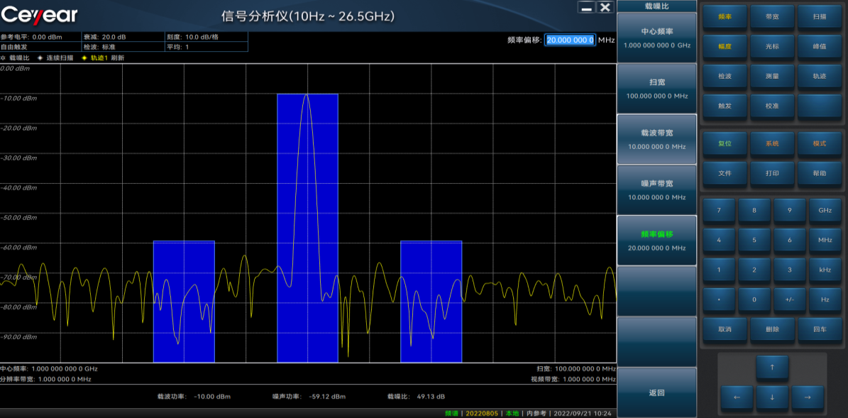Viewport: 848px width, 418px height.
Task: Toggle the 载噪比 measurement indicator
Action: click(16, 57)
